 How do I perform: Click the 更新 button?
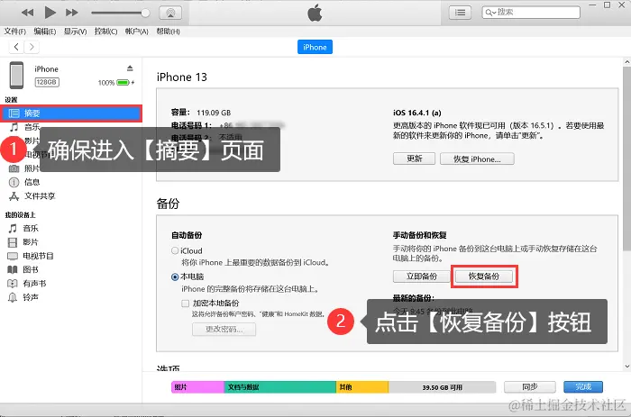click(414, 159)
